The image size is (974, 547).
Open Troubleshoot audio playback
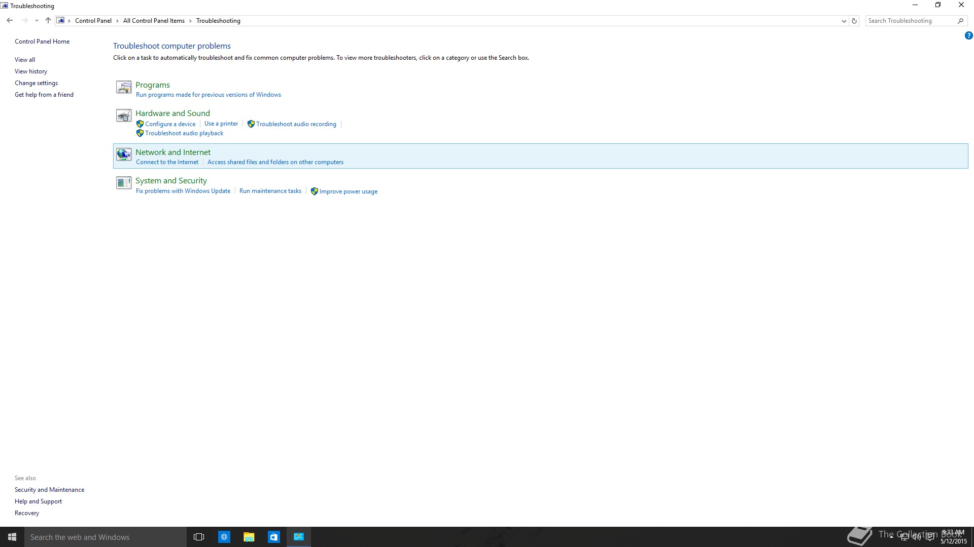point(184,133)
